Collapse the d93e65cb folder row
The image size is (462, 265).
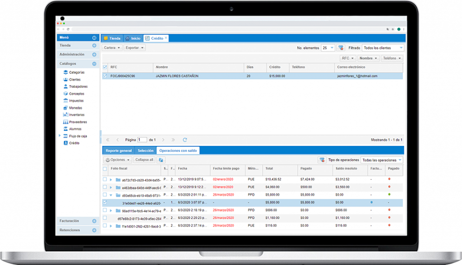[x=111, y=195]
